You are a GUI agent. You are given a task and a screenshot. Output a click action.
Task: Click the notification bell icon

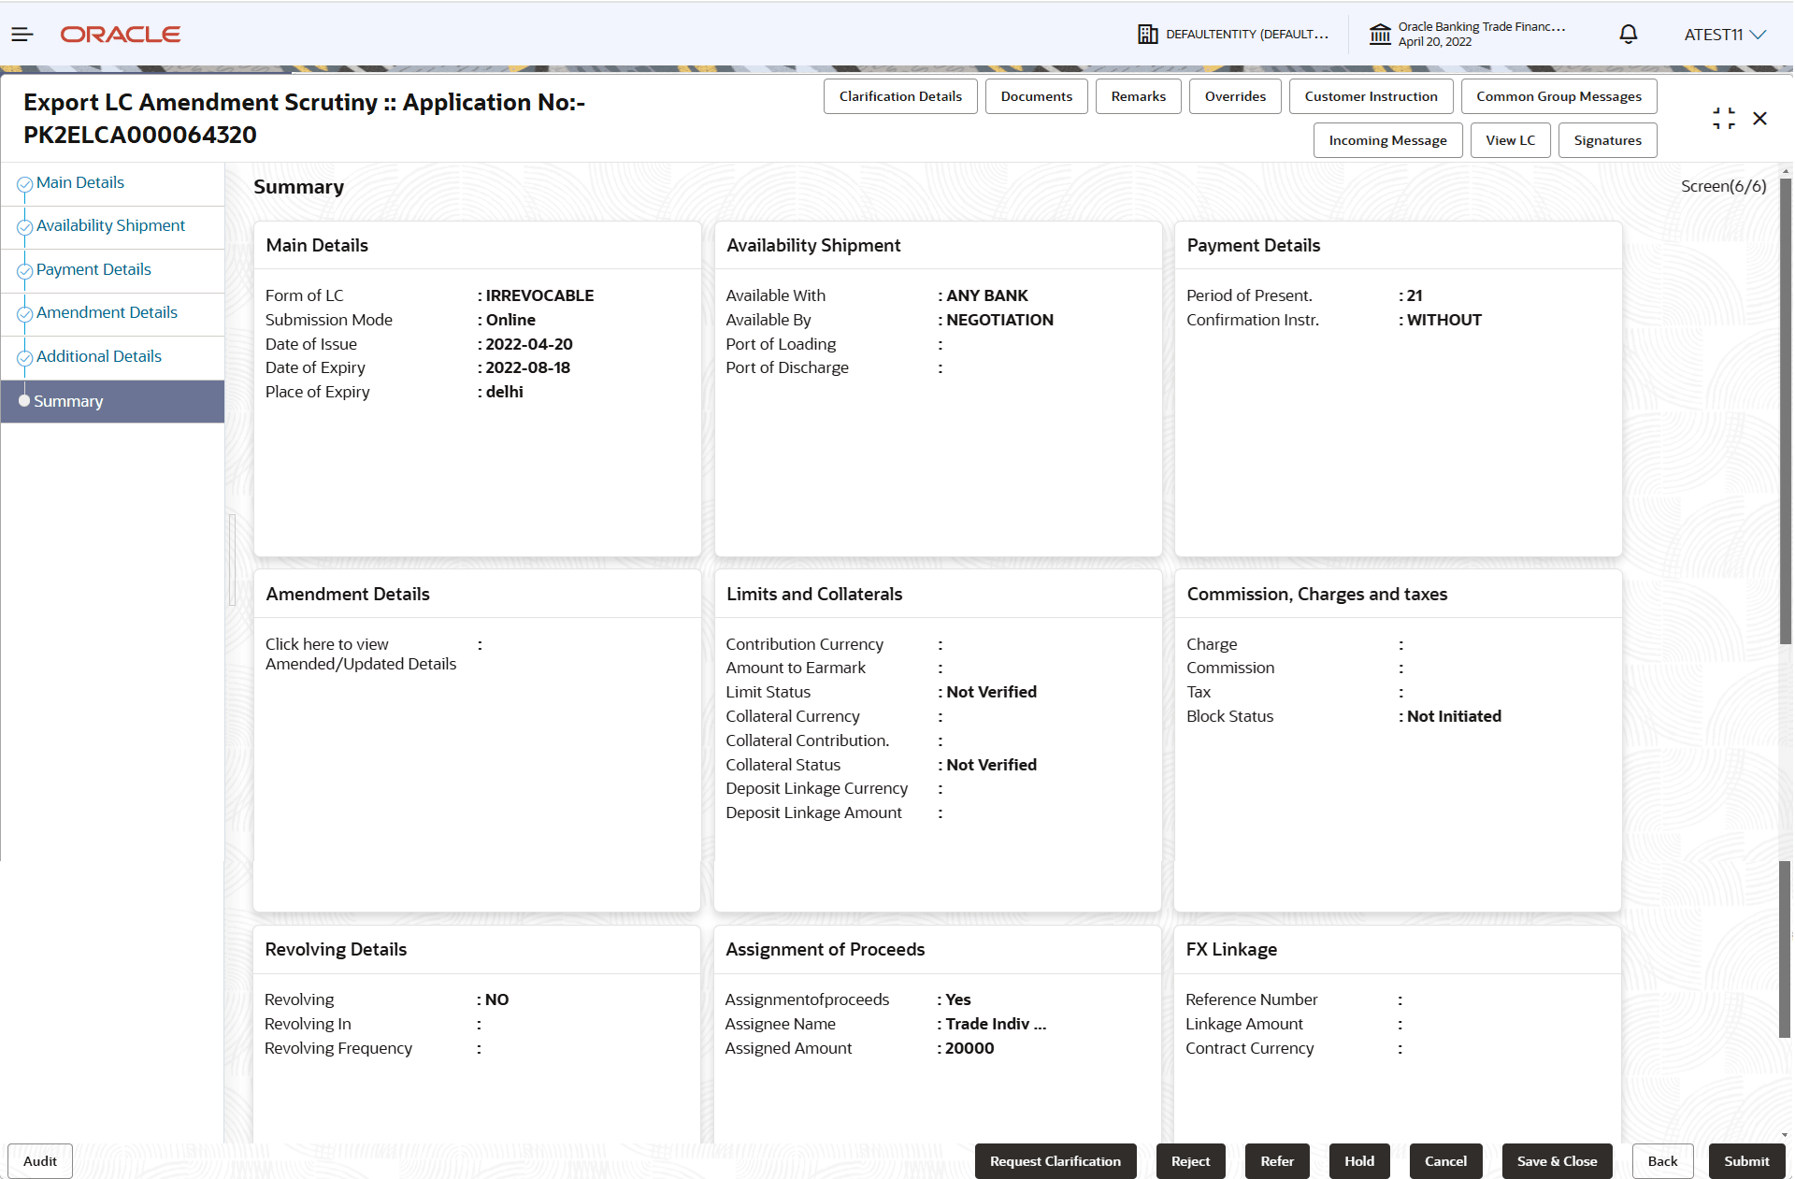click(x=1628, y=35)
